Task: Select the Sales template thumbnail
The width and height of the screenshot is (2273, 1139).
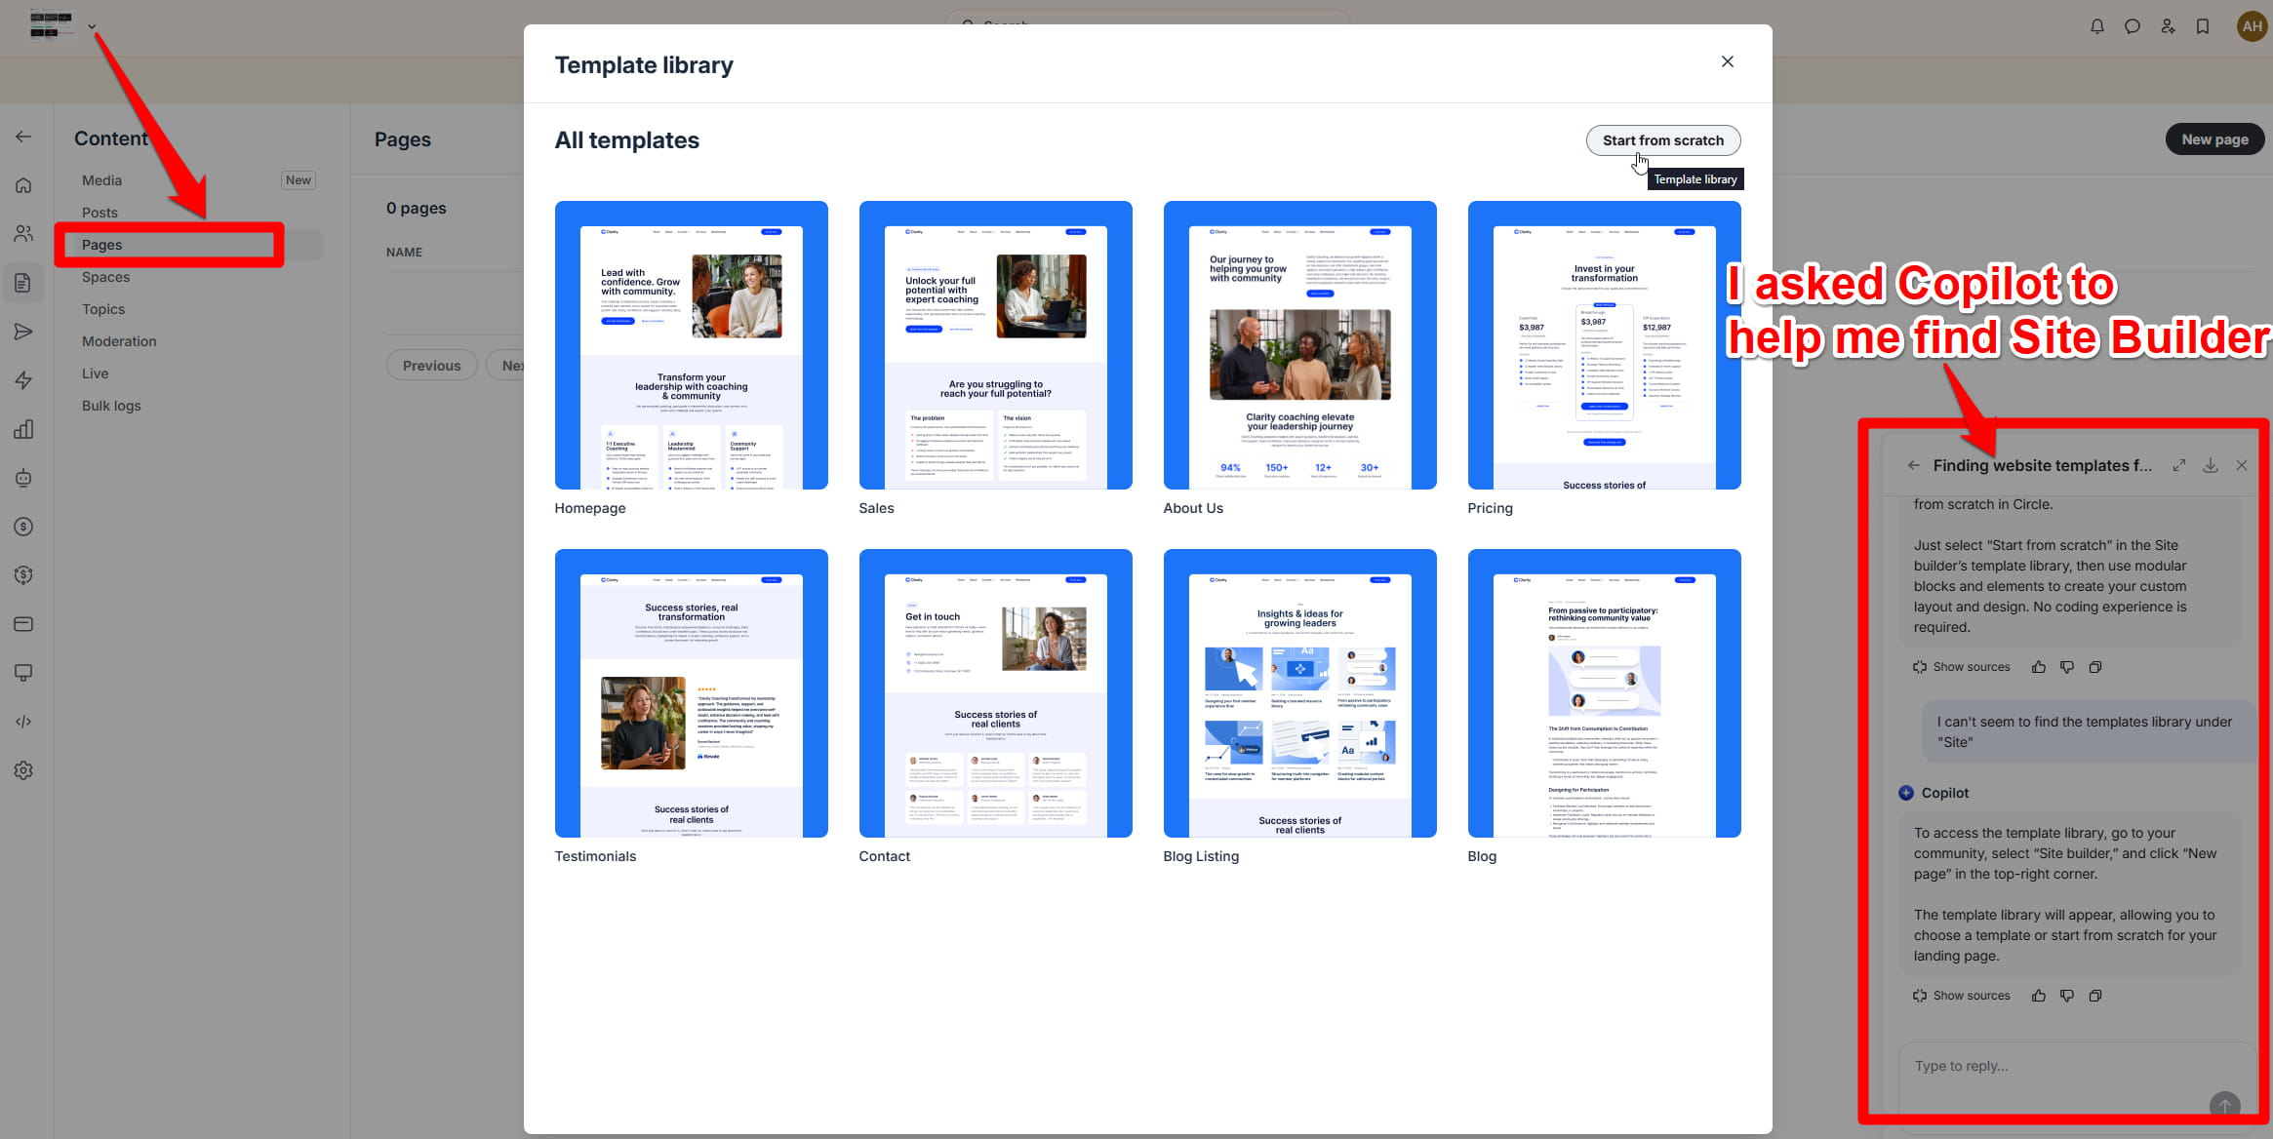Action: (995, 345)
